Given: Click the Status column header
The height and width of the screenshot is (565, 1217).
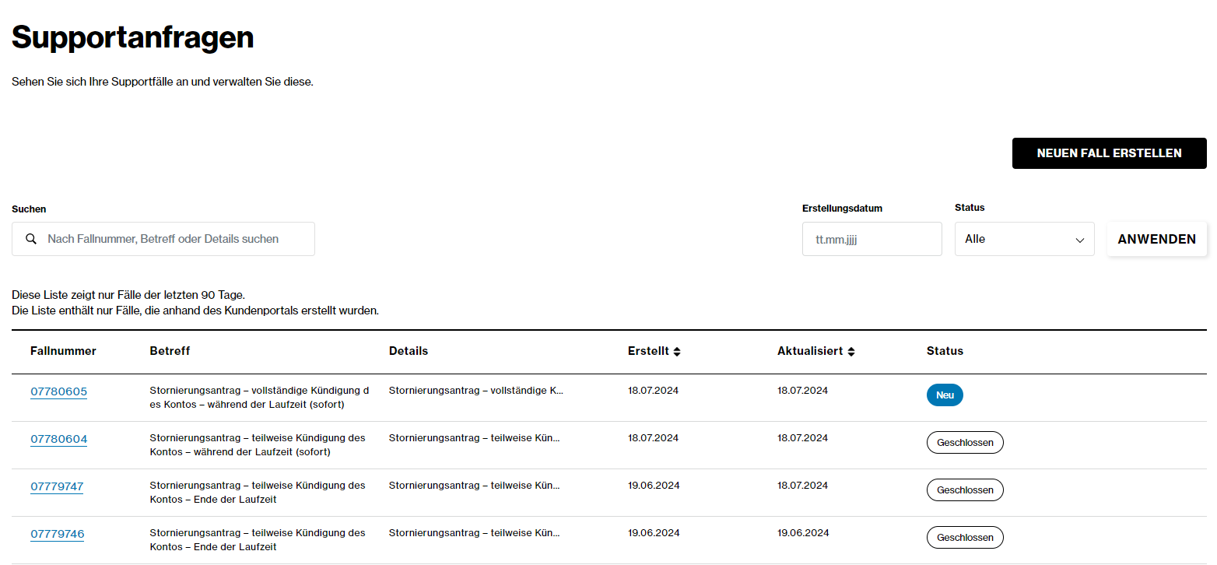Looking at the screenshot, I should pos(945,351).
